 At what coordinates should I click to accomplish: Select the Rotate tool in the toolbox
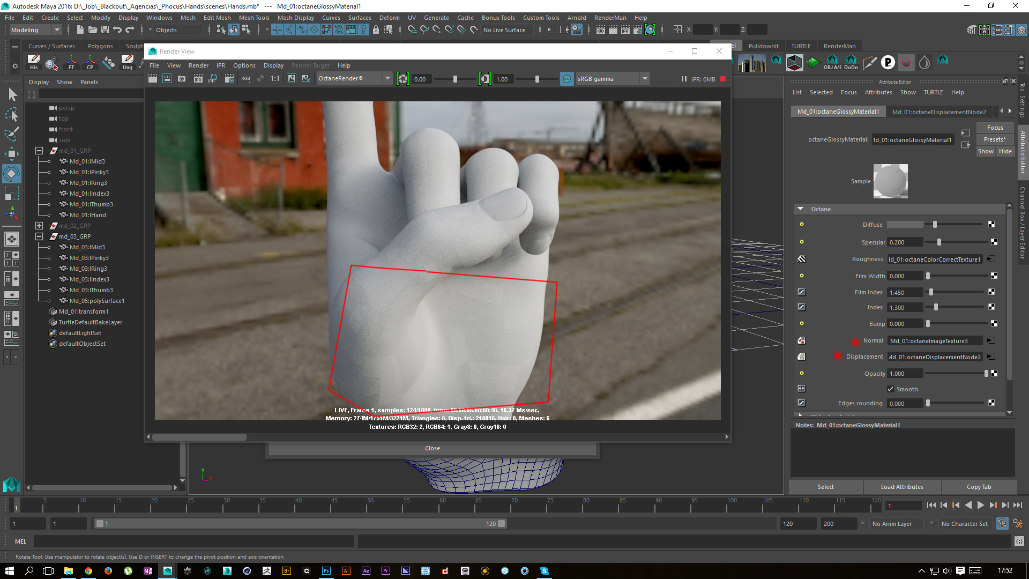coord(12,174)
